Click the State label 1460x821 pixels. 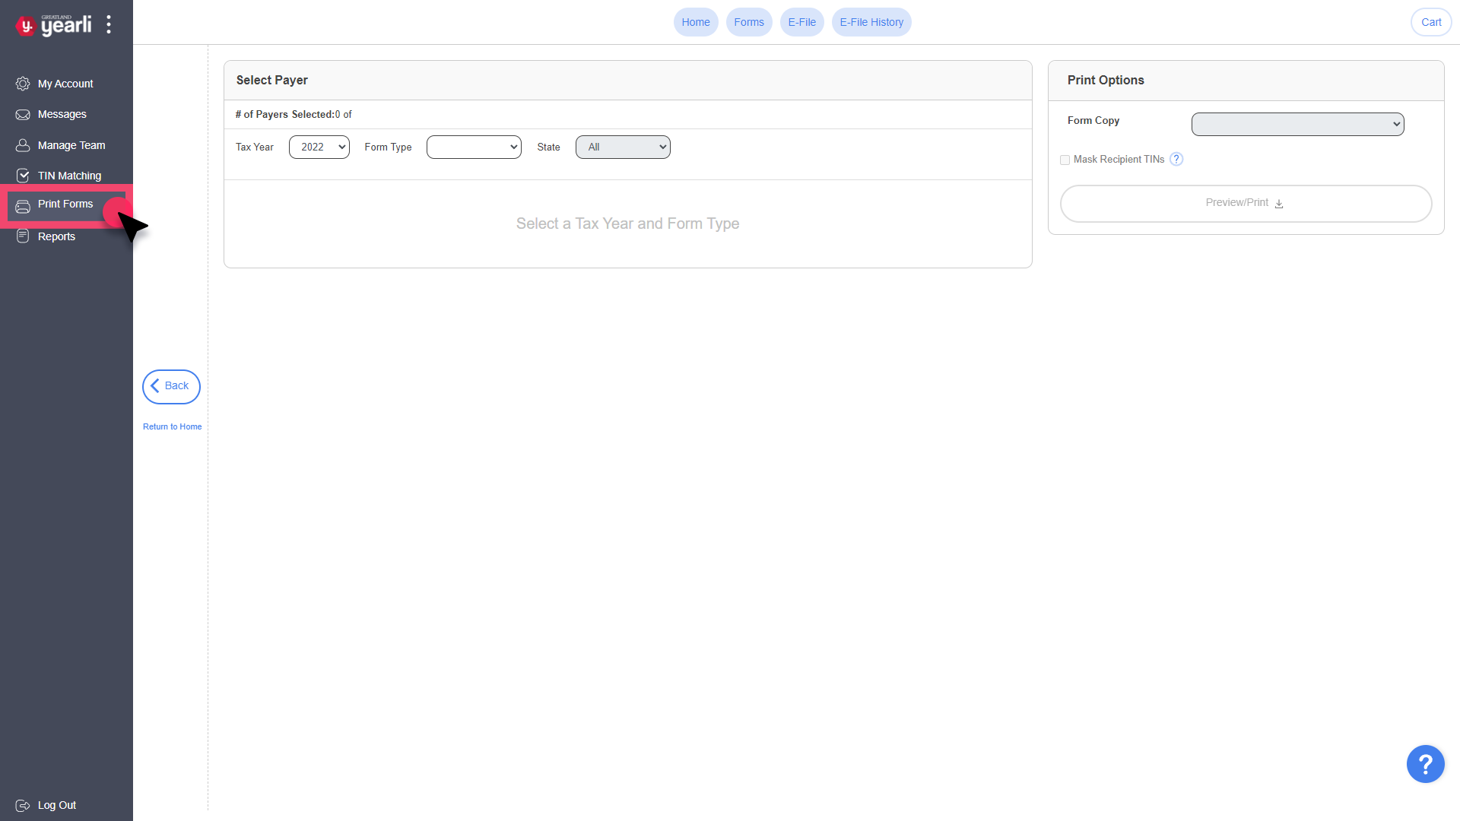click(548, 147)
